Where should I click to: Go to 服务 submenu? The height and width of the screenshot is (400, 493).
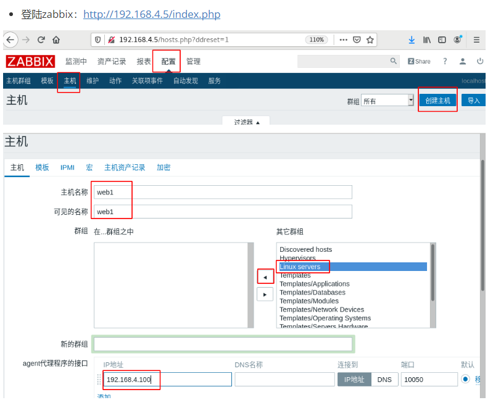coord(215,81)
